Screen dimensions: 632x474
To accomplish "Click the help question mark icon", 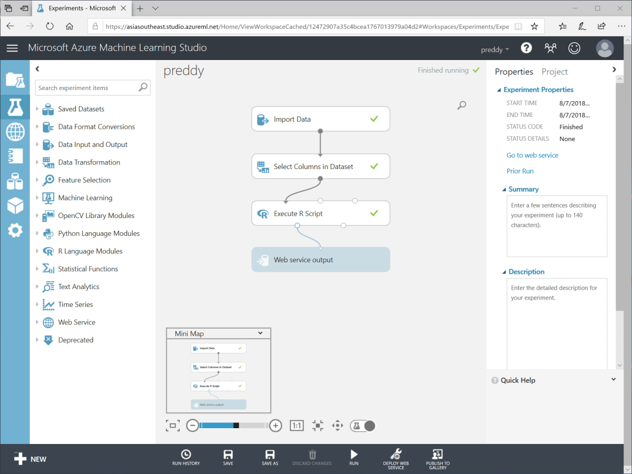I will click(526, 48).
